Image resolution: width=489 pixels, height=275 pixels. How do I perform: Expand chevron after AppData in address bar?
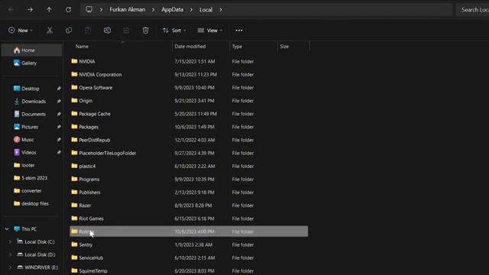pyautogui.click(x=191, y=10)
